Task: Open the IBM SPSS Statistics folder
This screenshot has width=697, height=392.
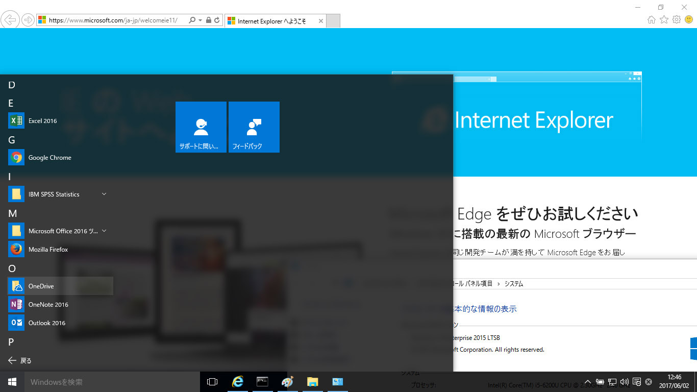Action: 61,194
